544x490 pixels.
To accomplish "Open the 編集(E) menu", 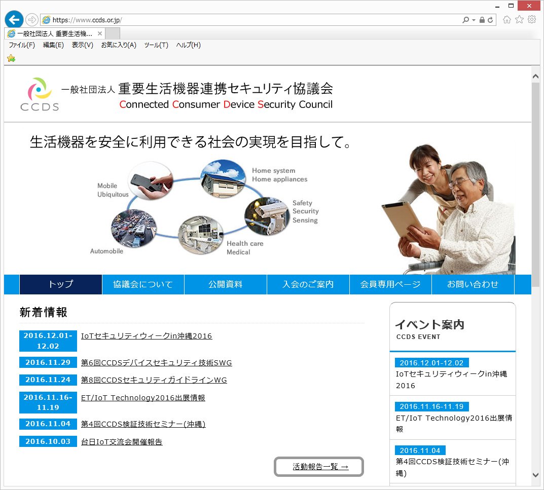I will pyautogui.click(x=53, y=45).
